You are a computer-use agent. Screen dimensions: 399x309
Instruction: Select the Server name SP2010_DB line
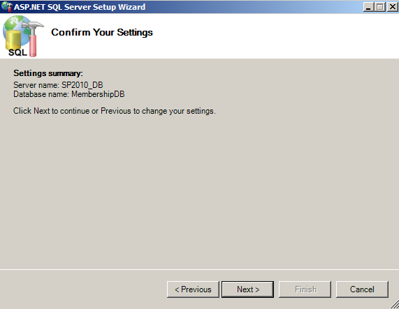(58, 85)
